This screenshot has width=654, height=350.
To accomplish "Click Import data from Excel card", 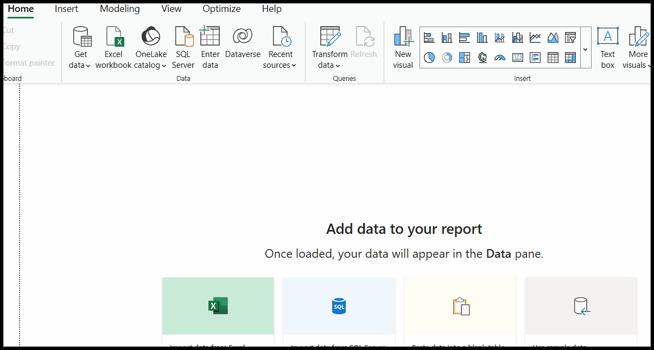I will tap(218, 306).
